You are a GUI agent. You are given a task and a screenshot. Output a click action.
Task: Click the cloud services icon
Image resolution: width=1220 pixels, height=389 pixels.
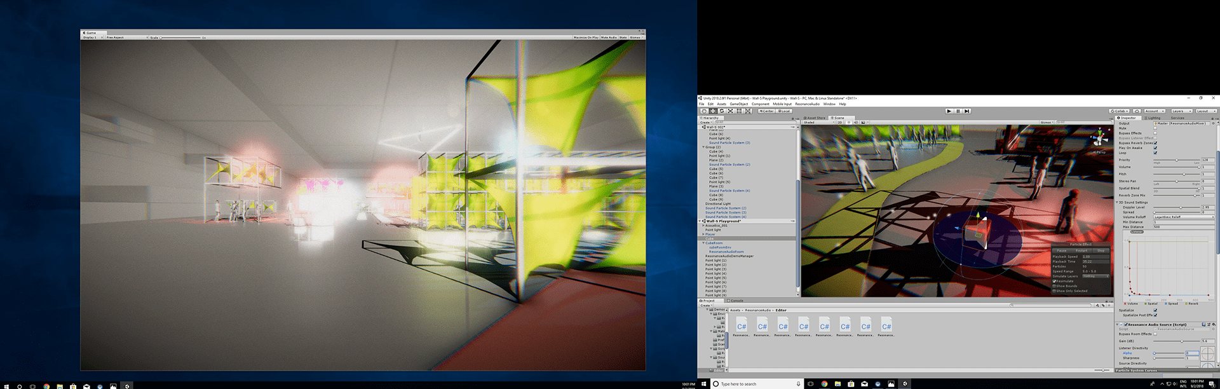[x=1137, y=111]
